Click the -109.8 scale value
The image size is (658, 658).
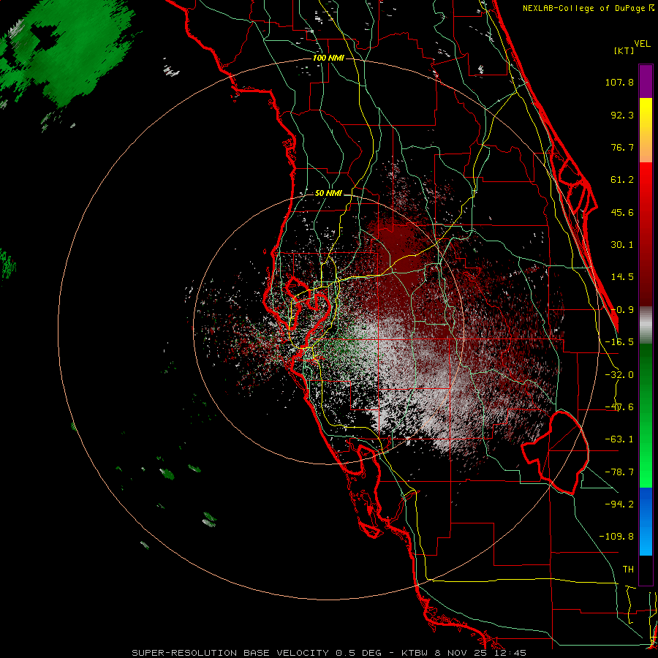click(616, 537)
